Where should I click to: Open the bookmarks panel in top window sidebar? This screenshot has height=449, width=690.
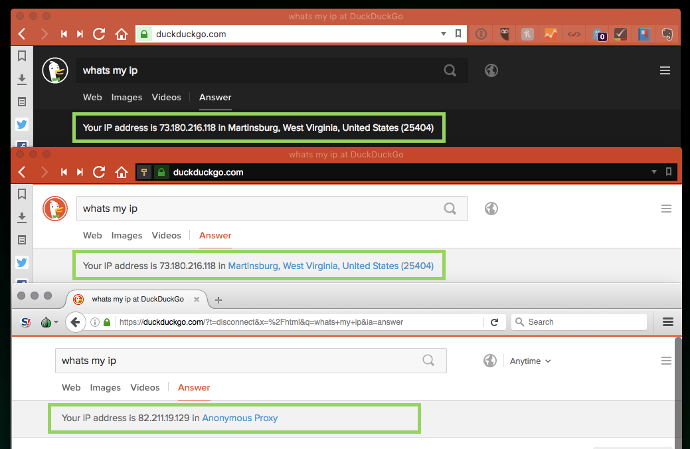click(x=21, y=56)
